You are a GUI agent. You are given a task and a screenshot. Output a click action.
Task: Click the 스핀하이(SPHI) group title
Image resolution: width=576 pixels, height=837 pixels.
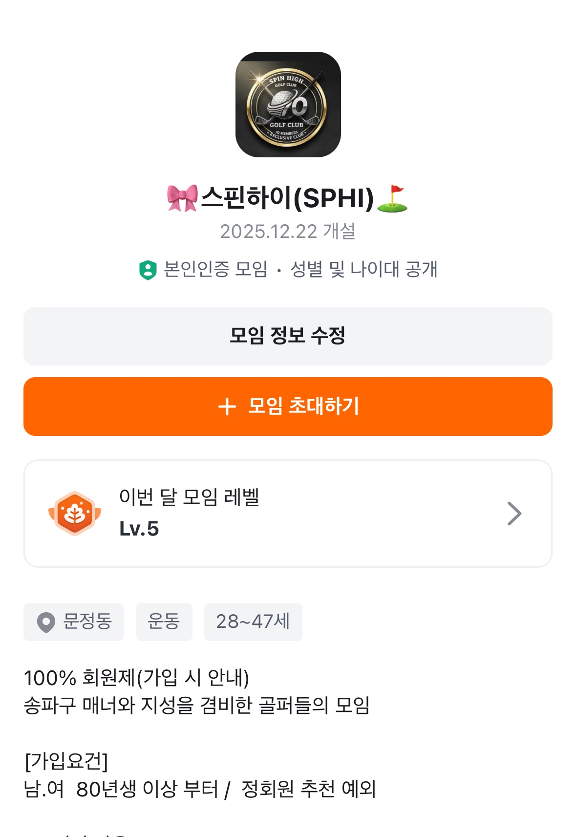287,198
